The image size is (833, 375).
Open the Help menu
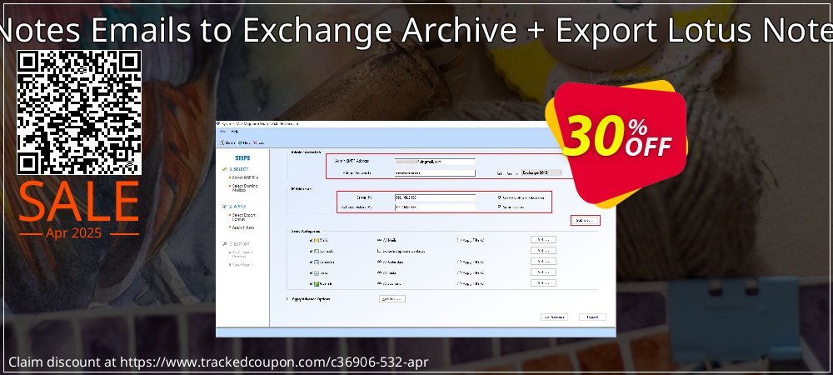(x=235, y=131)
